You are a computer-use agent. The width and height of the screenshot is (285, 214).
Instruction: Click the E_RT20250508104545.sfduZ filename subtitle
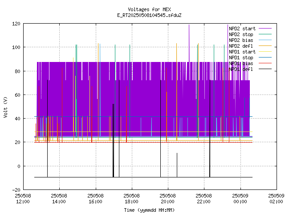(149, 15)
